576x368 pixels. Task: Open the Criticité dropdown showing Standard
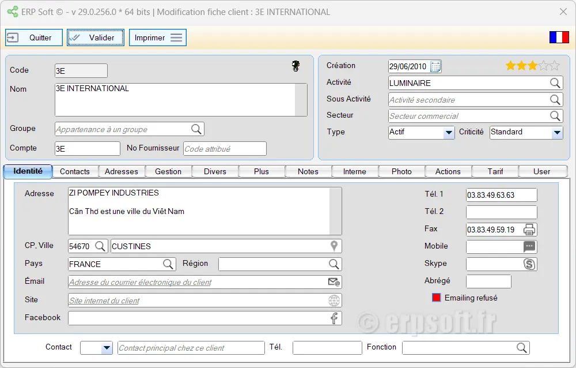pos(556,133)
